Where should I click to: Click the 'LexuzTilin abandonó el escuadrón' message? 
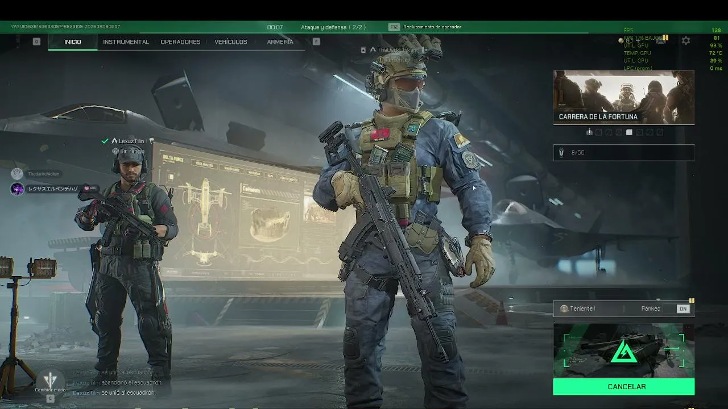pyautogui.click(x=118, y=382)
